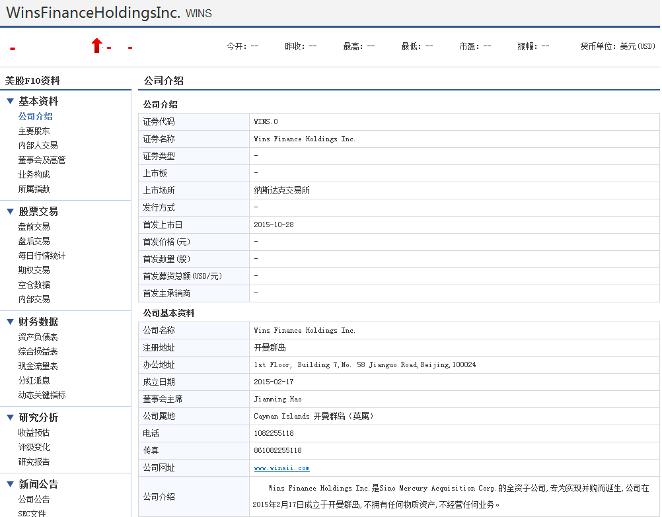
Task: Open 内部交易 under 股票交易
Action: (x=34, y=299)
